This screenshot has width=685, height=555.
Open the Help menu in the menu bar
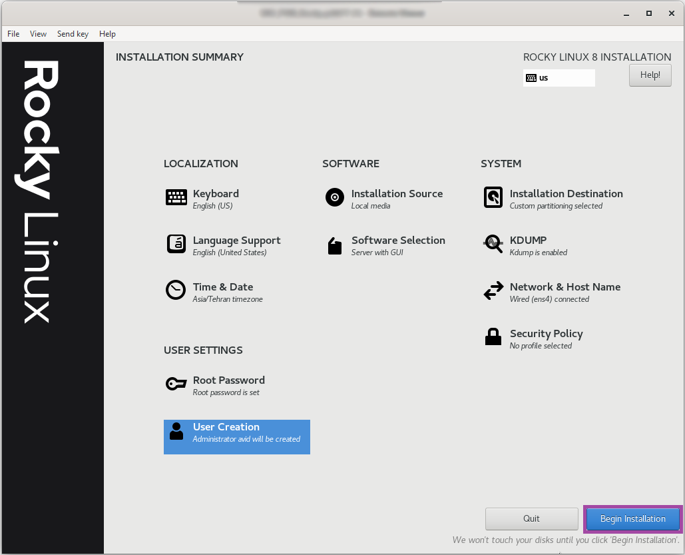tap(107, 34)
